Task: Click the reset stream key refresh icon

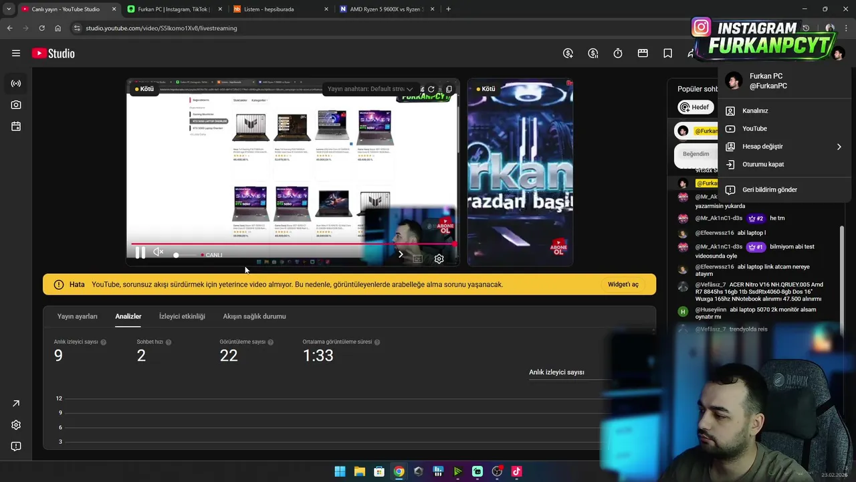Action: pos(431,89)
